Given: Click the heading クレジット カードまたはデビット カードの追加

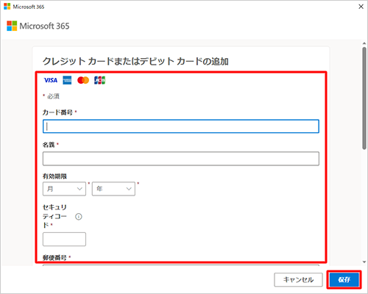Looking at the screenshot, I should pyautogui.click(x=135, y=61).
